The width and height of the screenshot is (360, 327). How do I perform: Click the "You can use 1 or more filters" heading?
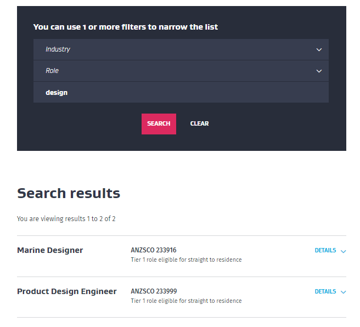pyautogui.click(x=126, y=27)
